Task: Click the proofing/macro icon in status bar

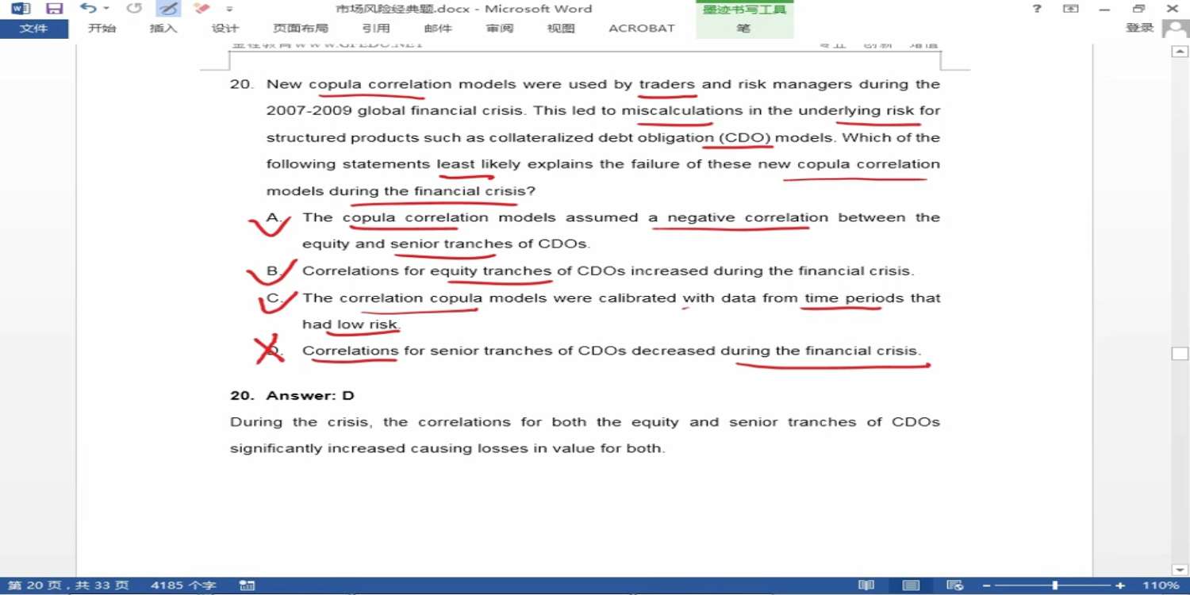Action: [x=247, y=585]
